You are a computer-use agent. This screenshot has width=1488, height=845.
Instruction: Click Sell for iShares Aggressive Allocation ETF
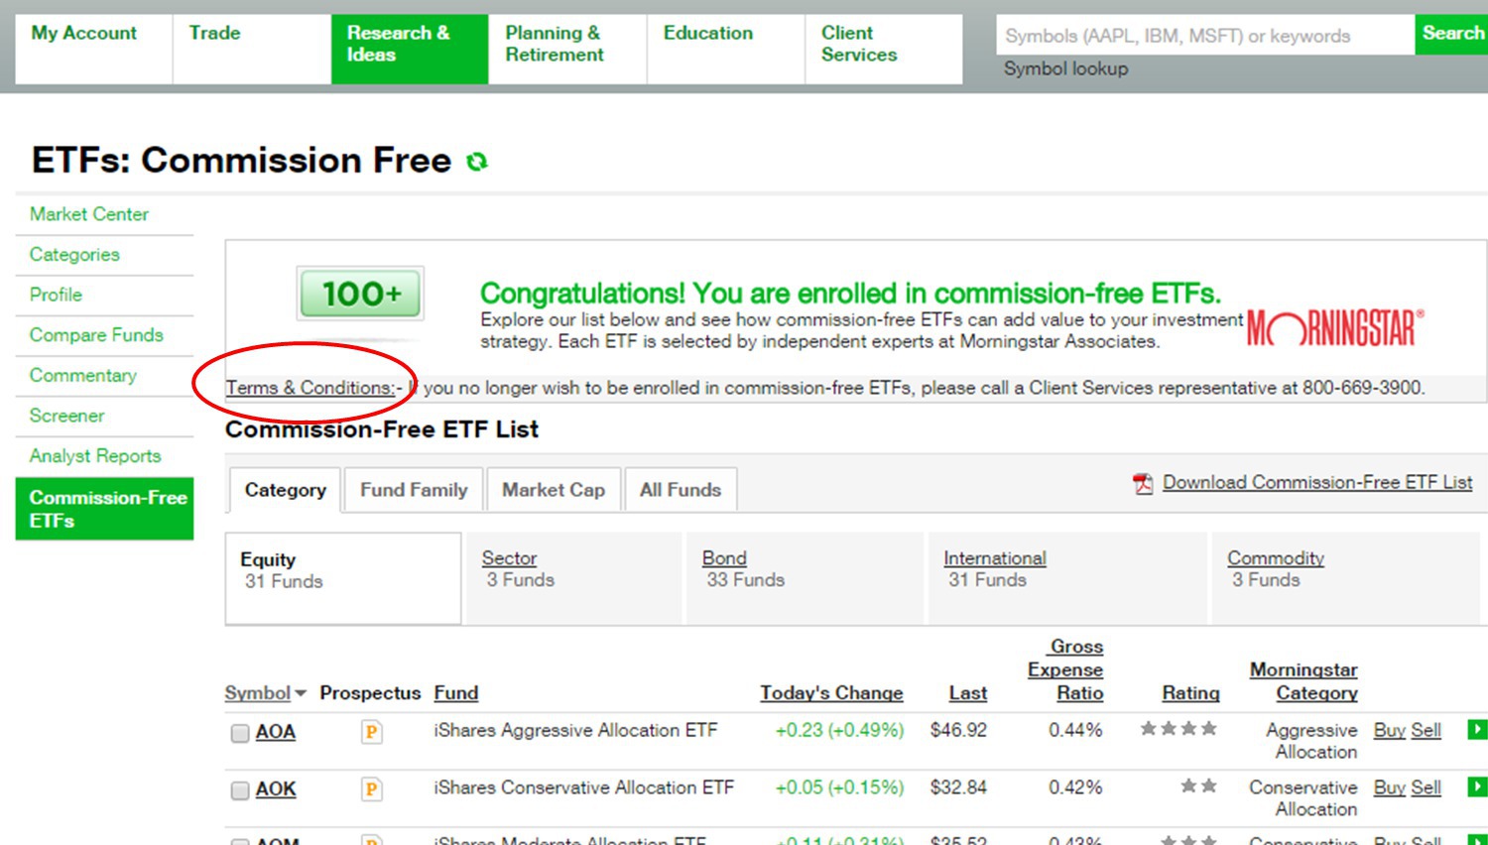[x=1426, y=731]
